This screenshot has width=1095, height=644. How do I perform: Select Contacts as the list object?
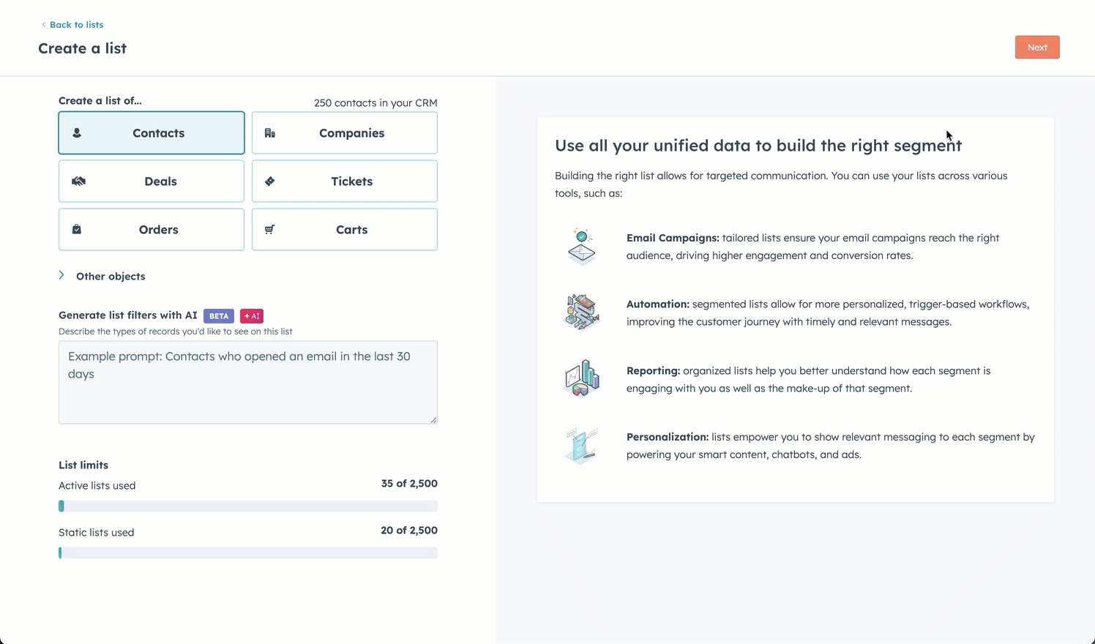152,133
